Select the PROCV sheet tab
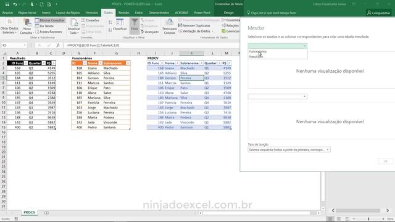This screenshot has width=395, height=222. point(30,212)
